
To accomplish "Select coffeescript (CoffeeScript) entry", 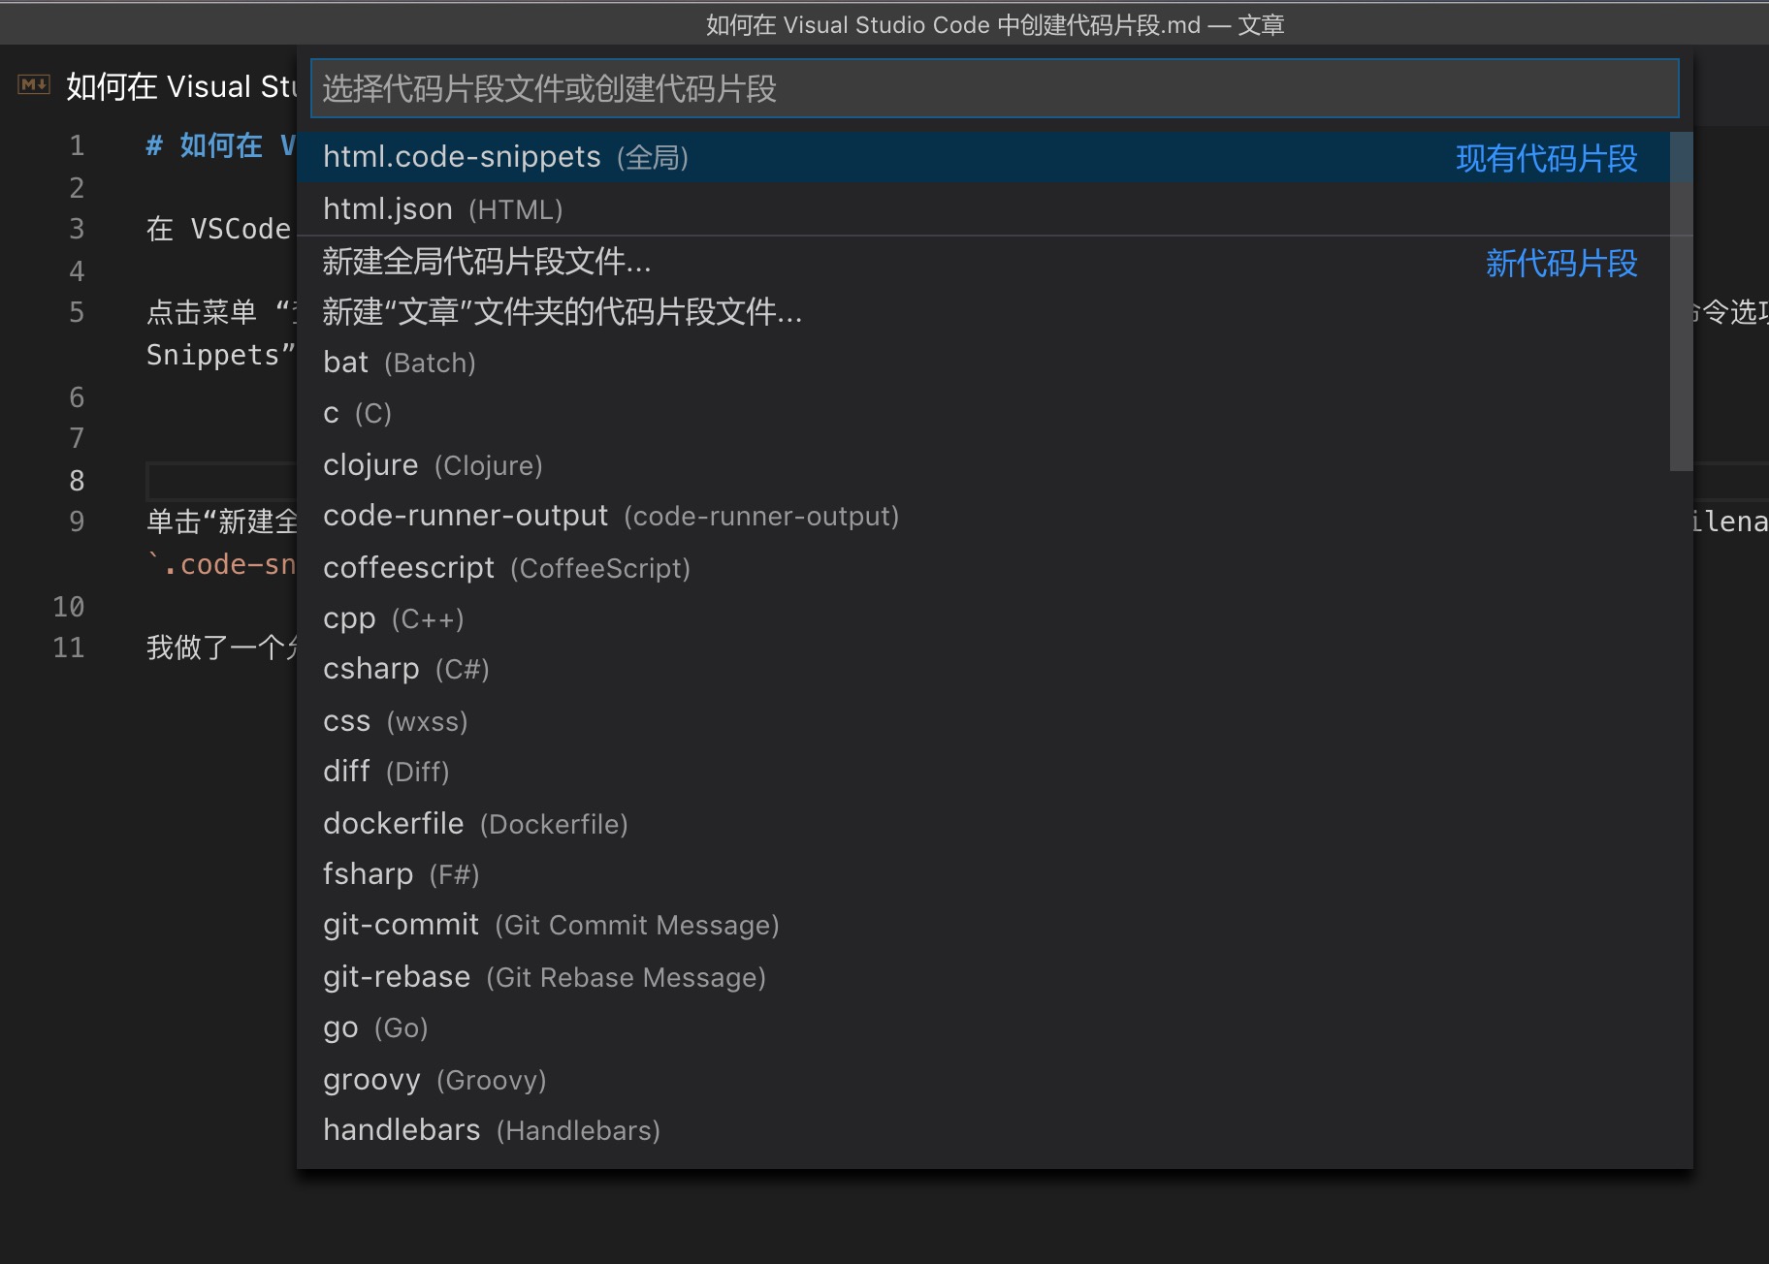I will click(506, 568).
